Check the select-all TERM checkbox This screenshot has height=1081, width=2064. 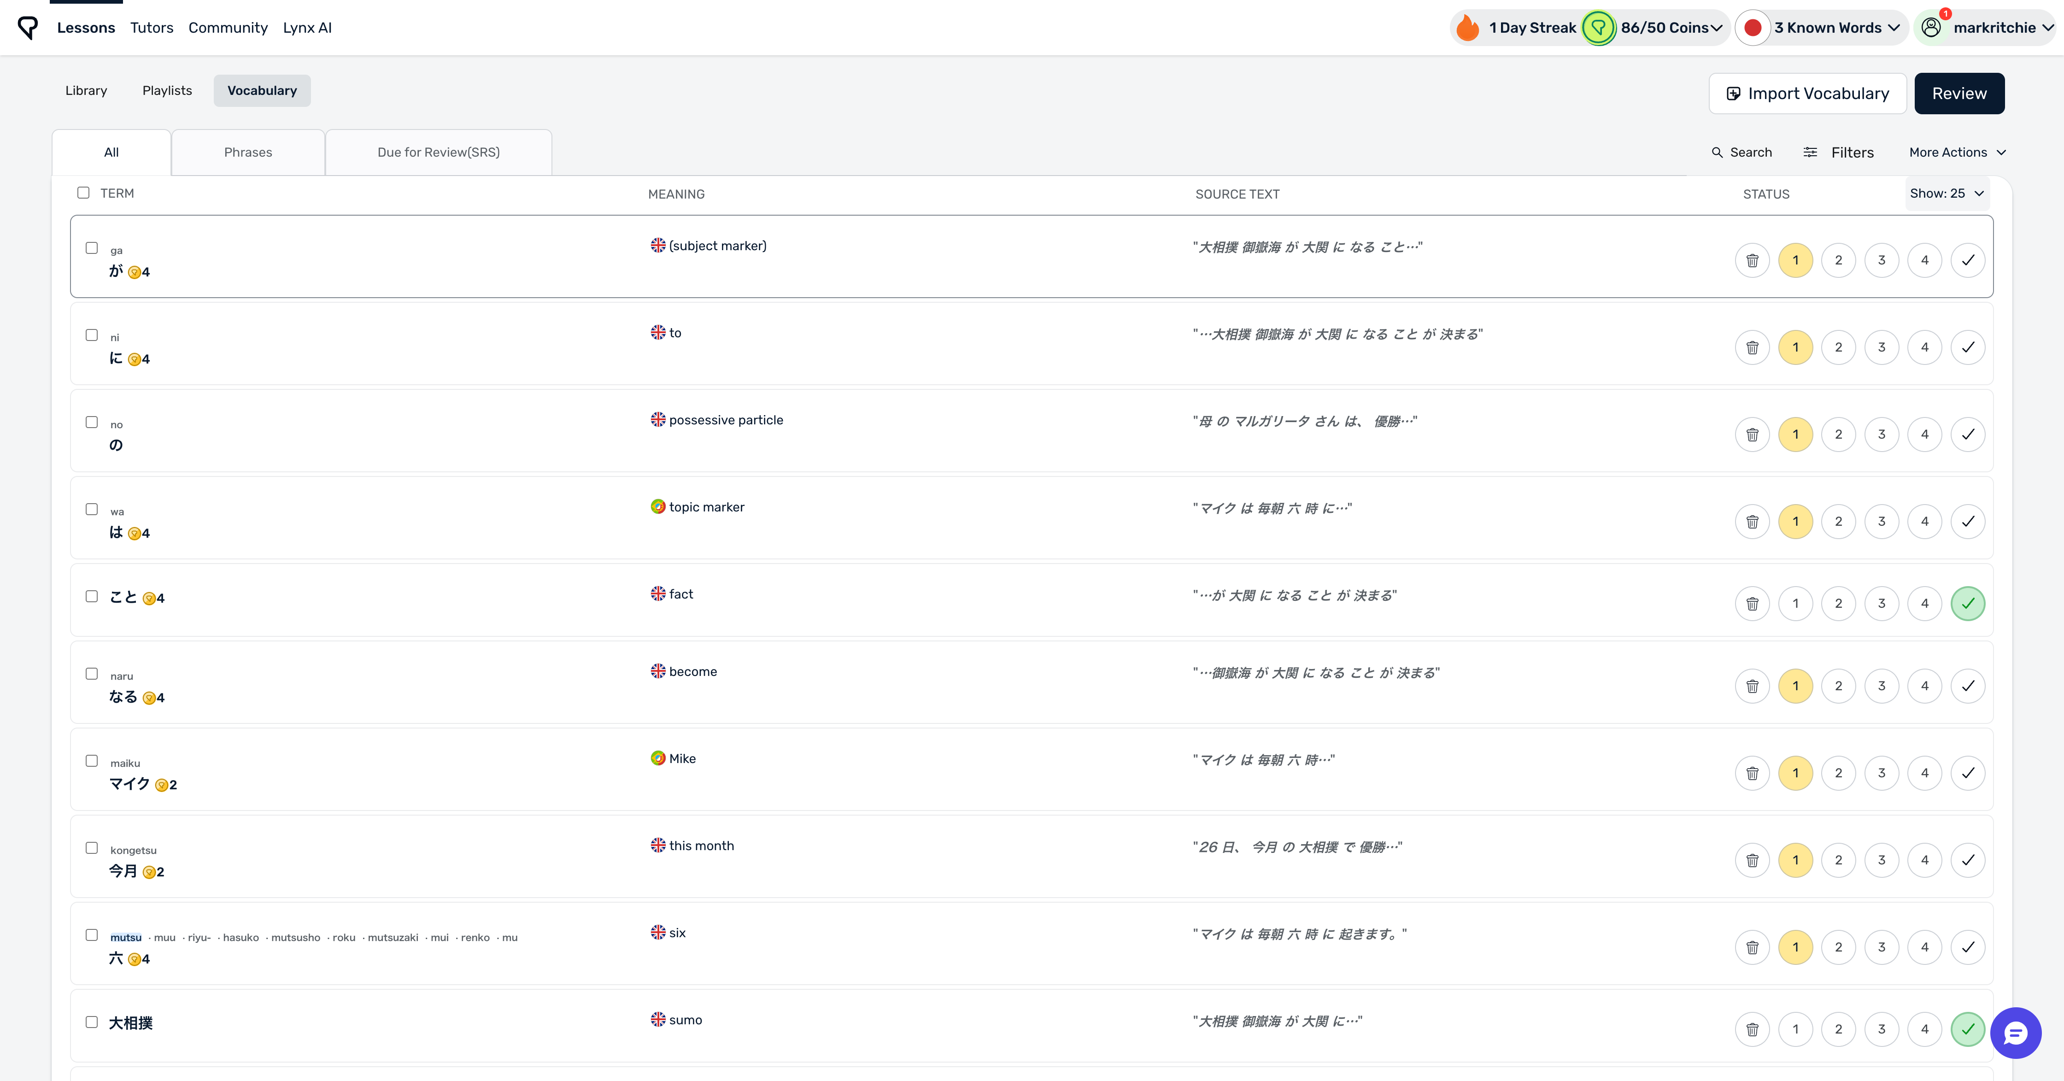pyautogui.click(x=83, y=193)
